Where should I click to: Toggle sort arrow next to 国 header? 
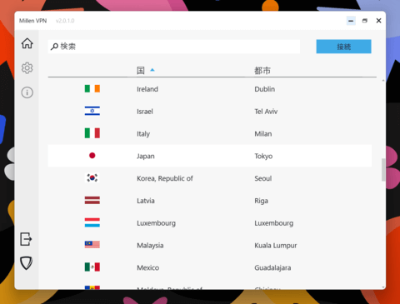tap(152, 70)
